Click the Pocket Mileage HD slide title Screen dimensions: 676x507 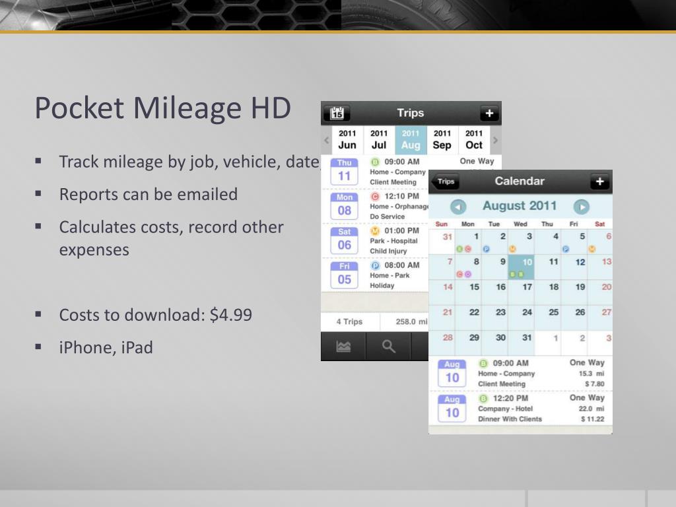(163, 108)
